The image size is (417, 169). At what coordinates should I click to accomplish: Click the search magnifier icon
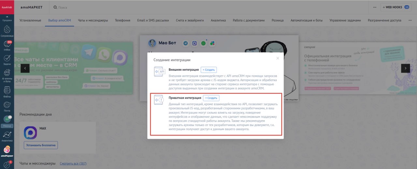coord(55,7)
